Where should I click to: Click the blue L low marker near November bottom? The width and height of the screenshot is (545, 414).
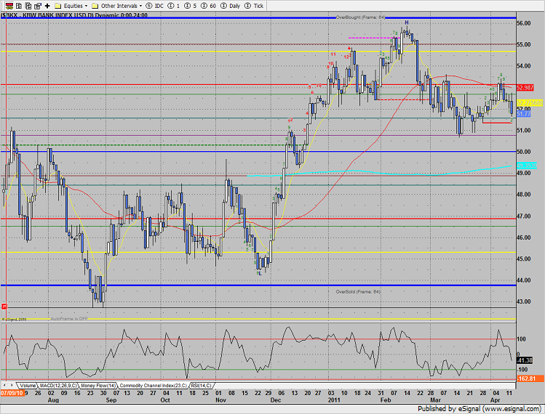[x=260, y=273]
